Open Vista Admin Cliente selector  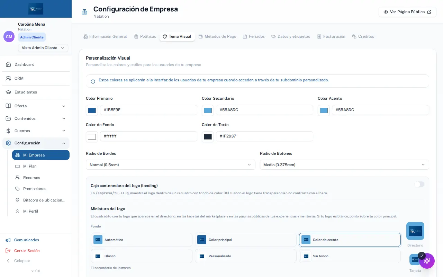point(43,48)
